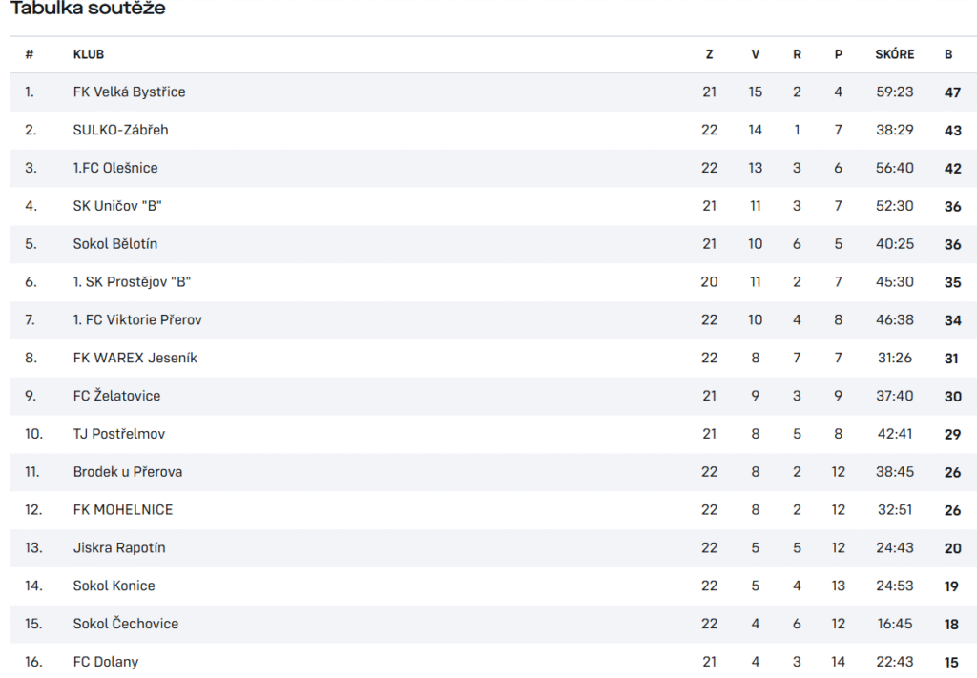
Task: Open FK WAREX Jeseník club page
Action: [135, 358]
